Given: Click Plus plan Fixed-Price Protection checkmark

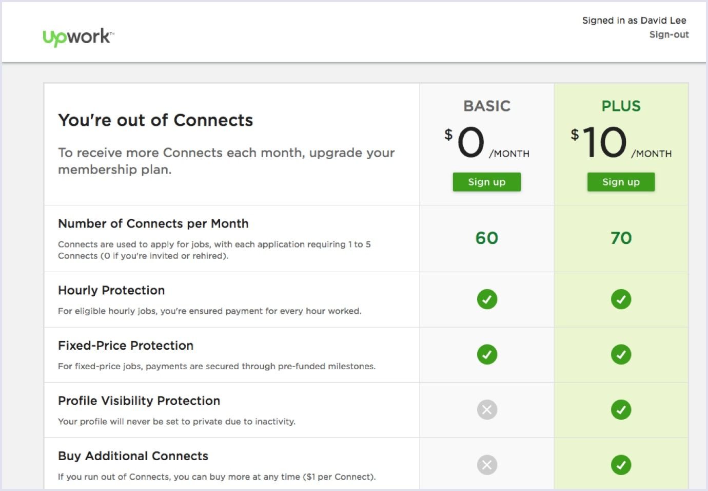Looking at the screenshot, I should tap(621, 354).
